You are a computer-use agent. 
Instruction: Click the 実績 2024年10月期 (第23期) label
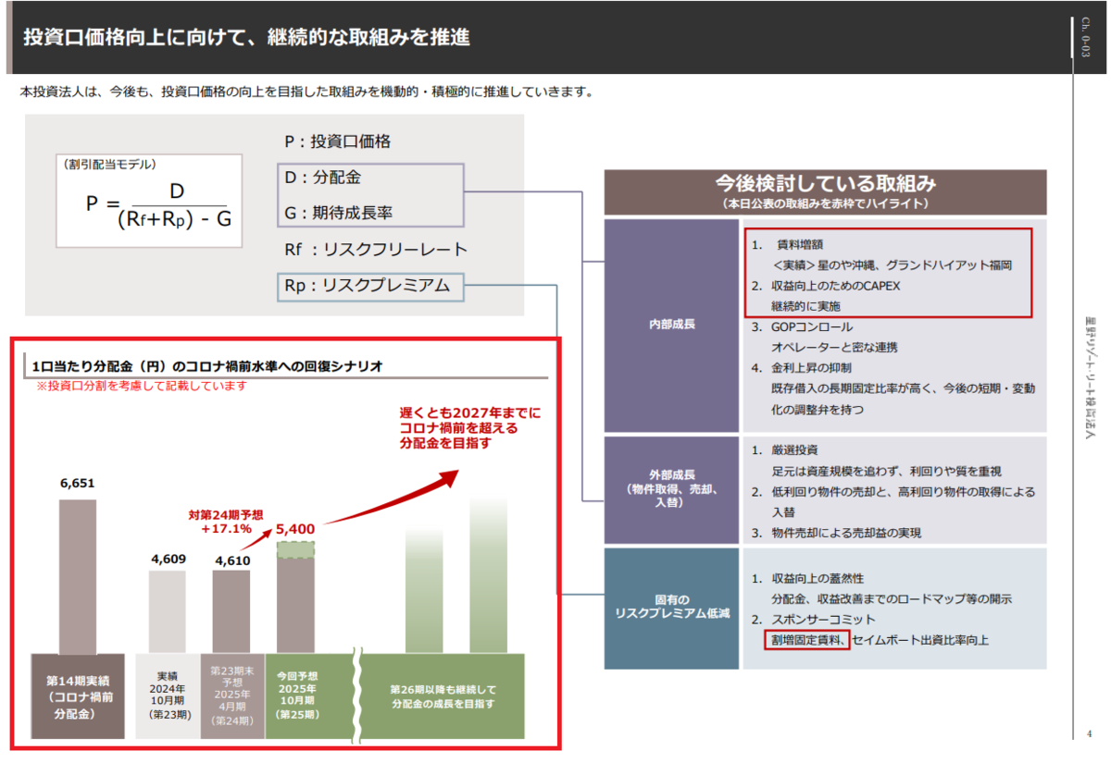click(x=168, y=695)
